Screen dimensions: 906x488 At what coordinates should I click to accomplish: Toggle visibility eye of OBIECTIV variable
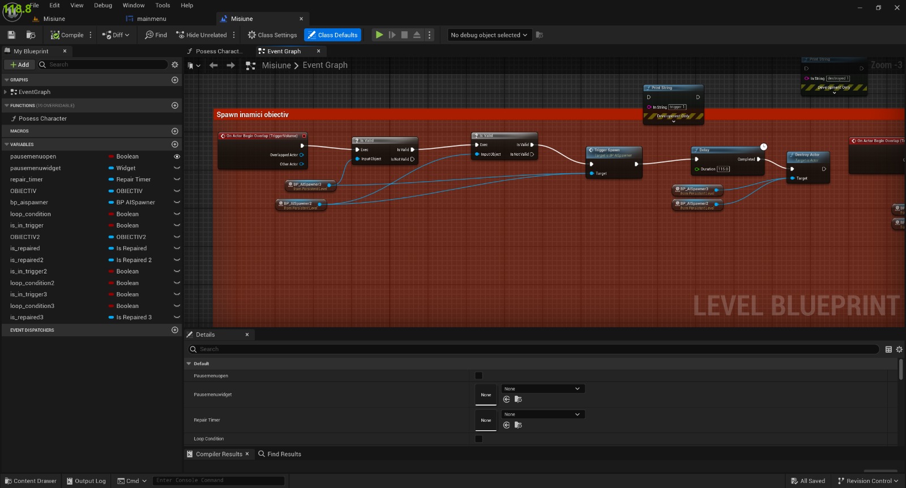point(177,191)
